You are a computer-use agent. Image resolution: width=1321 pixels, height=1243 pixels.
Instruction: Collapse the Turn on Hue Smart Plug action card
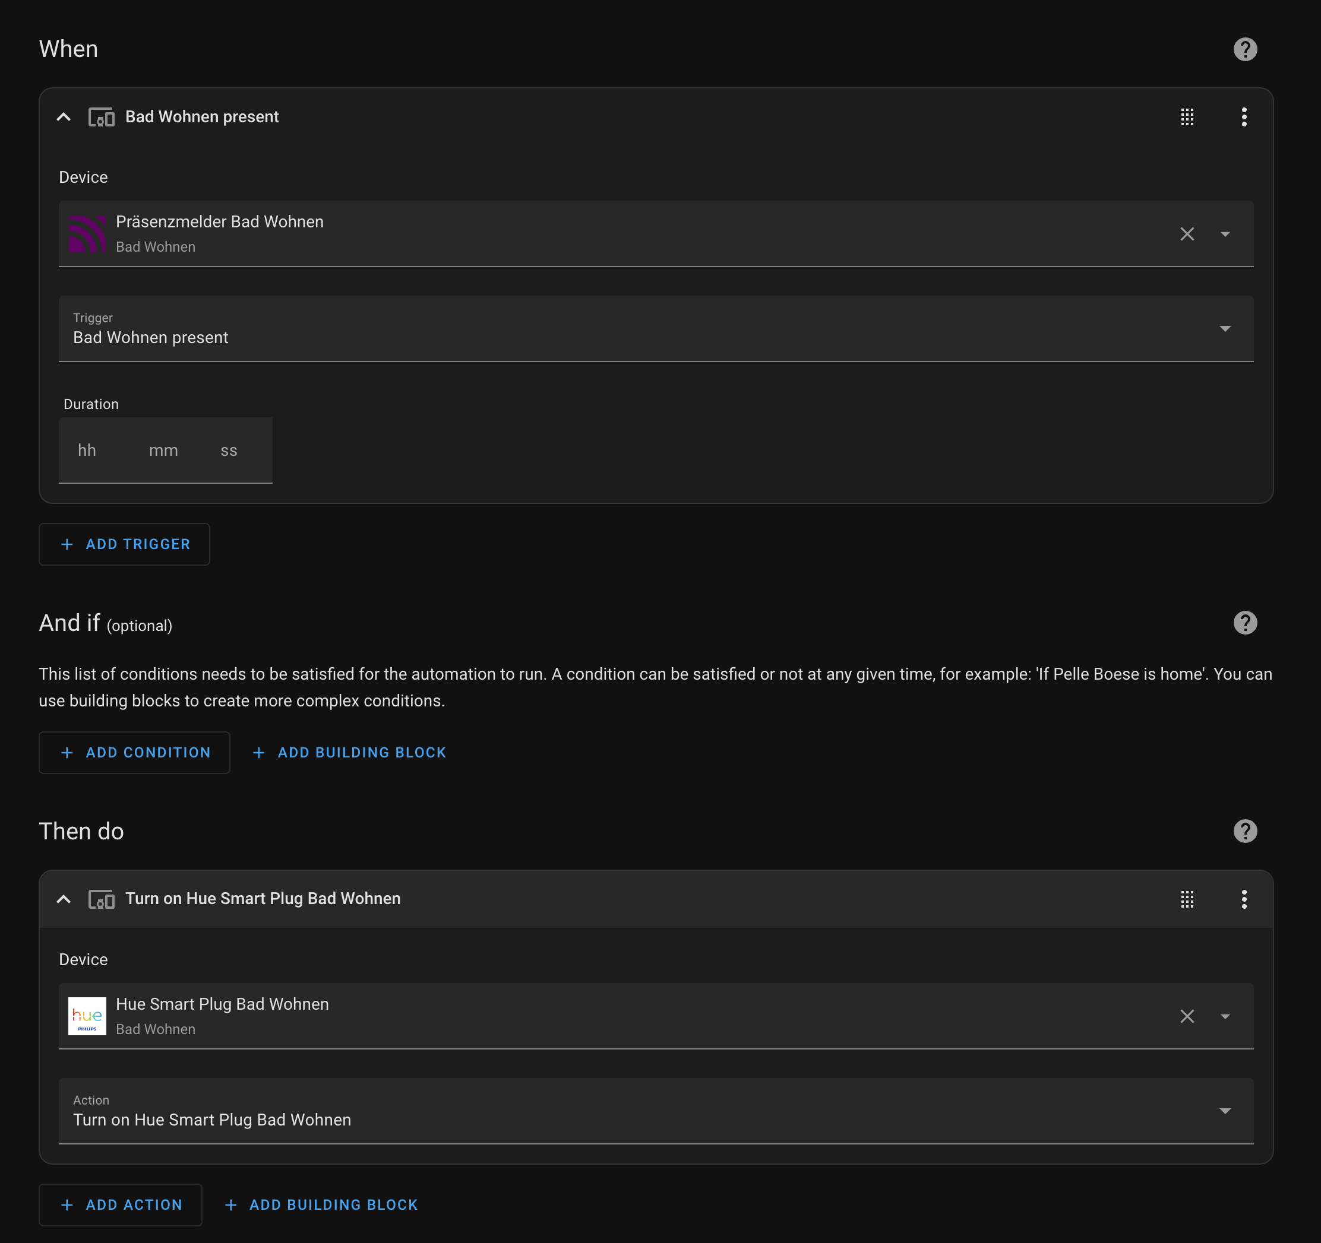tap(64, 899)
